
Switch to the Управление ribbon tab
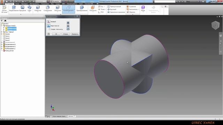point(45,4)
